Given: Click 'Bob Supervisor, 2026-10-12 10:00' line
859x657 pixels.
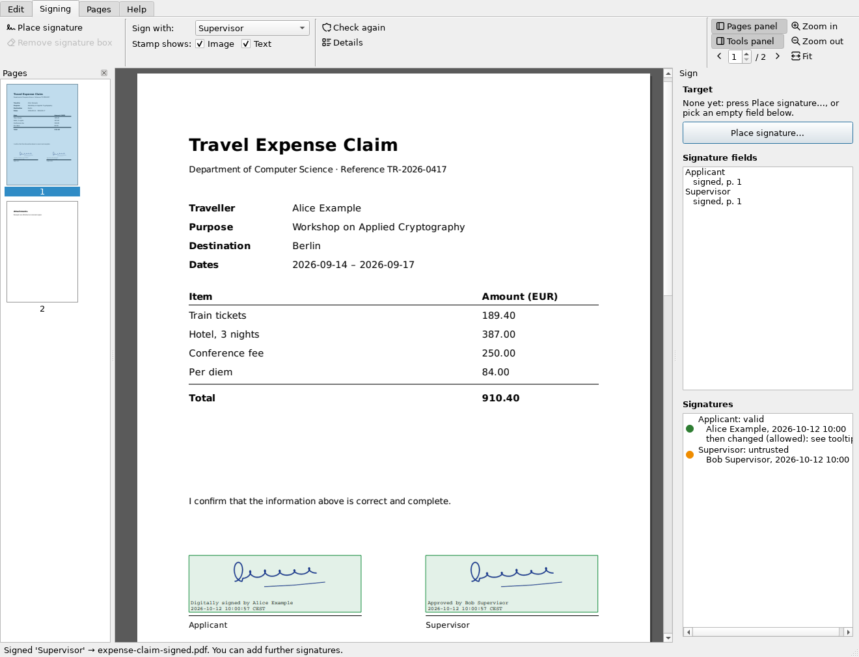Looking at the screenshot, I should pyautogui.click(x=778, y=460).
